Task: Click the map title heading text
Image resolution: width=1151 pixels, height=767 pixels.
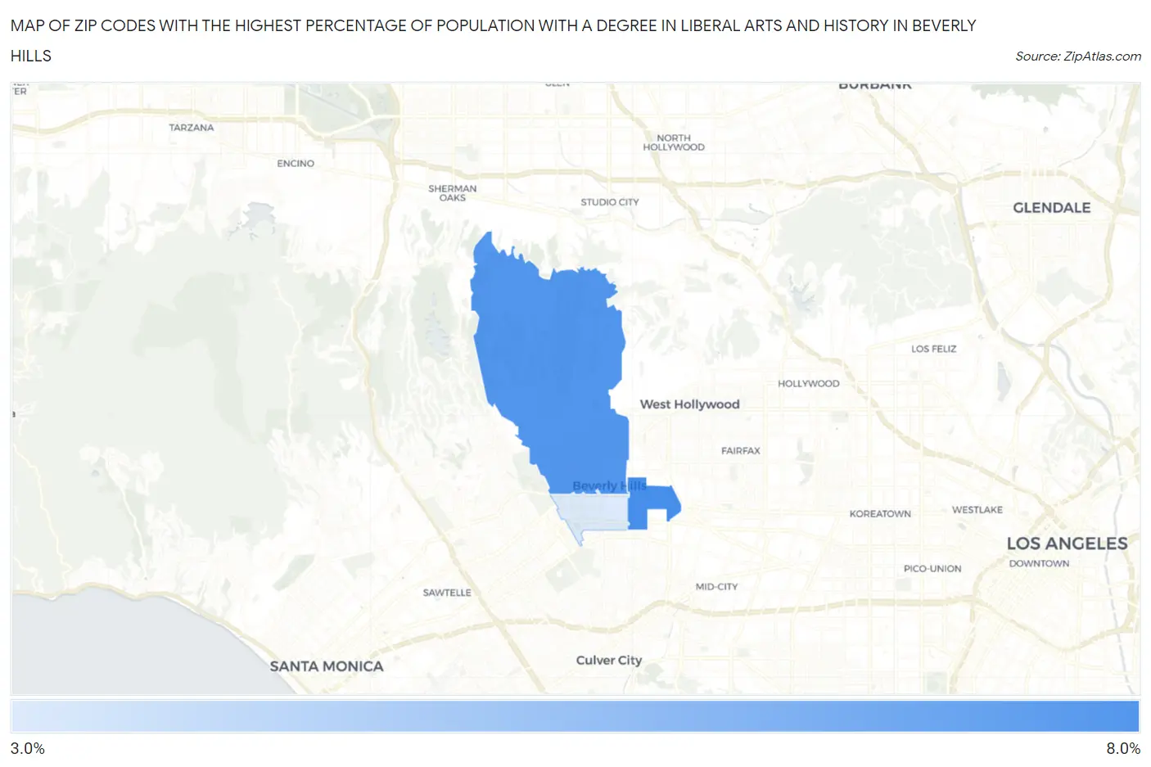Action: click(493, 40)
